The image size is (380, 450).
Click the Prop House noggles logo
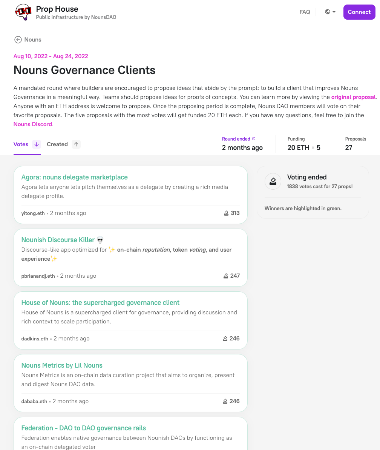point(23,12)
